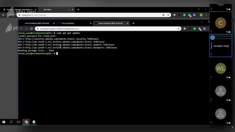Select the bottom anonymous participant thumbnail

pos(221,114)
